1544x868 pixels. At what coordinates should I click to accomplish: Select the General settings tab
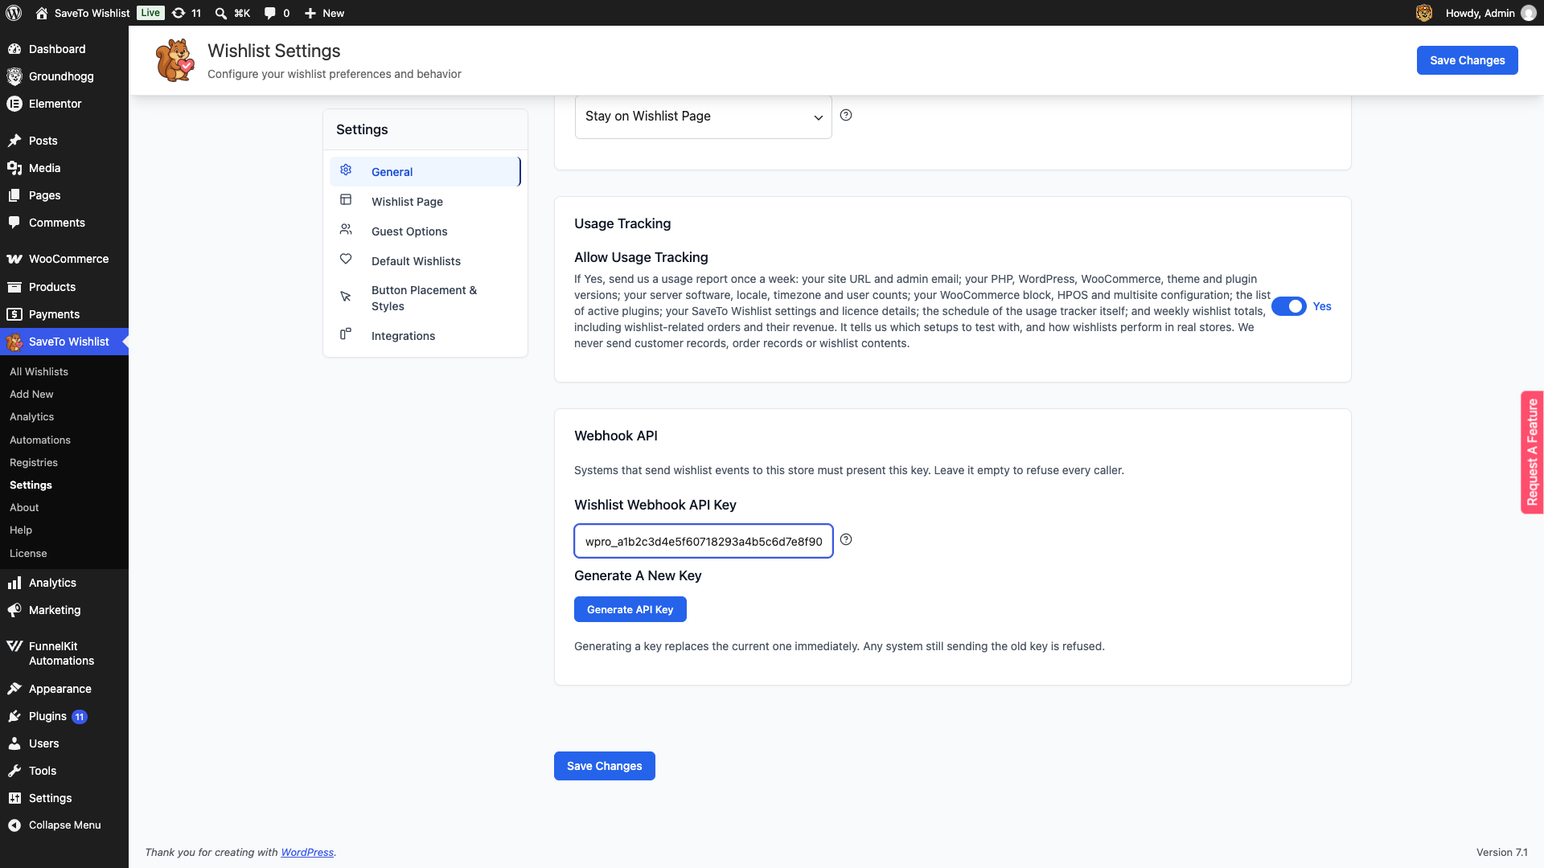425,172
